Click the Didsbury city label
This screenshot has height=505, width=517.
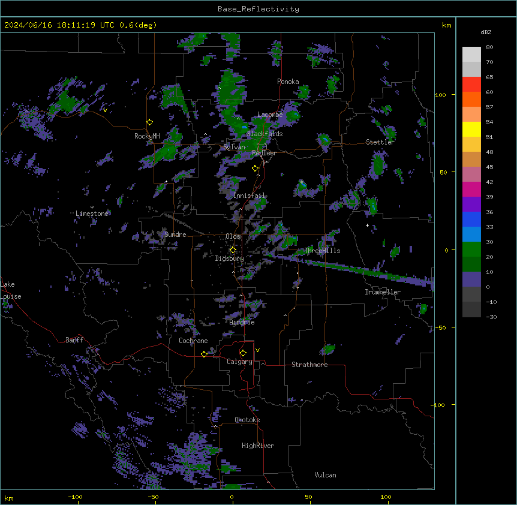[230, 258]
